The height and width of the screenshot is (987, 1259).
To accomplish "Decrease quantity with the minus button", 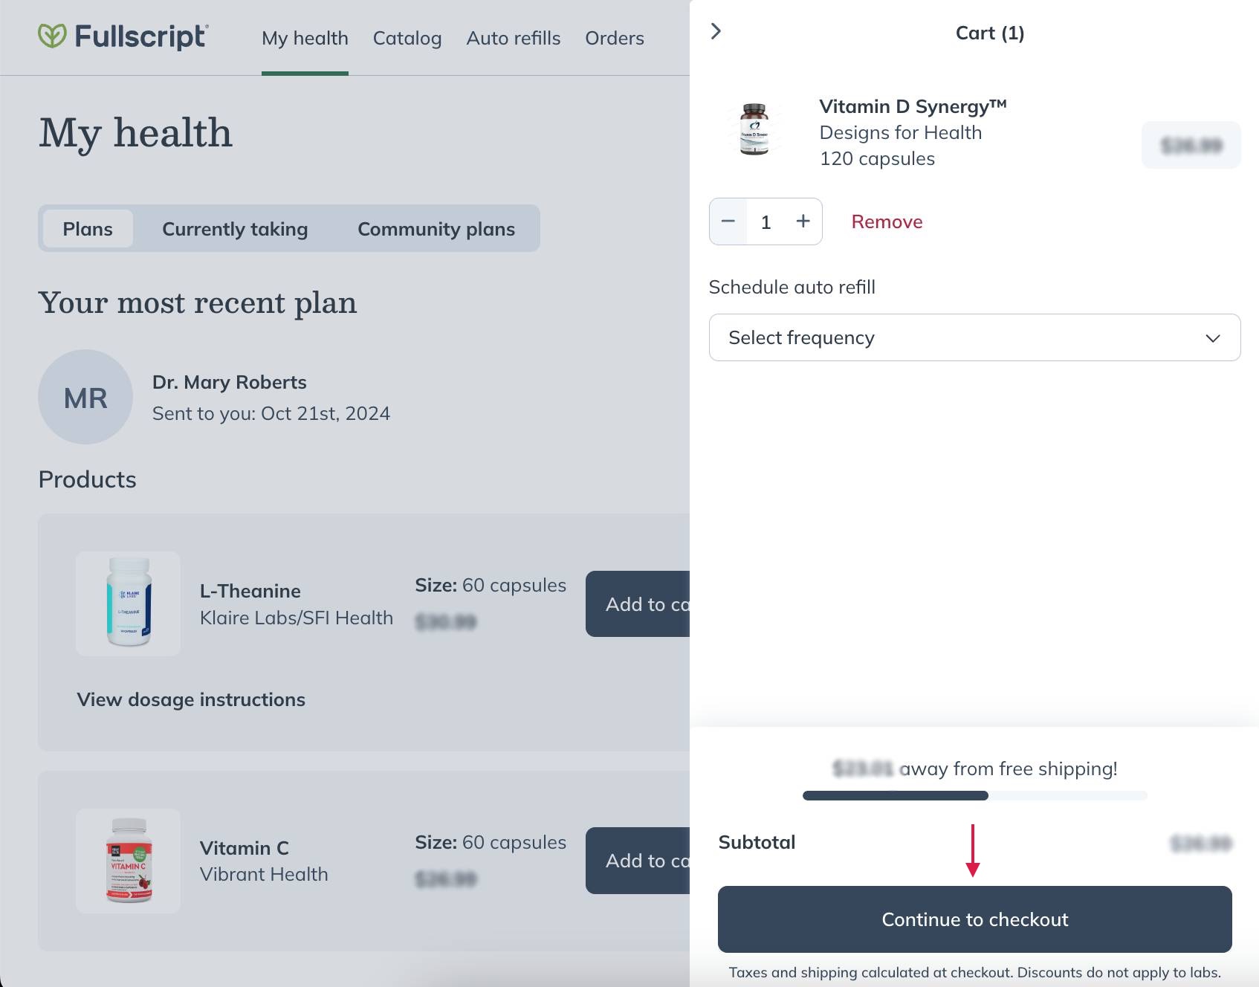I will pyautogui.click(x=728, y=221).
